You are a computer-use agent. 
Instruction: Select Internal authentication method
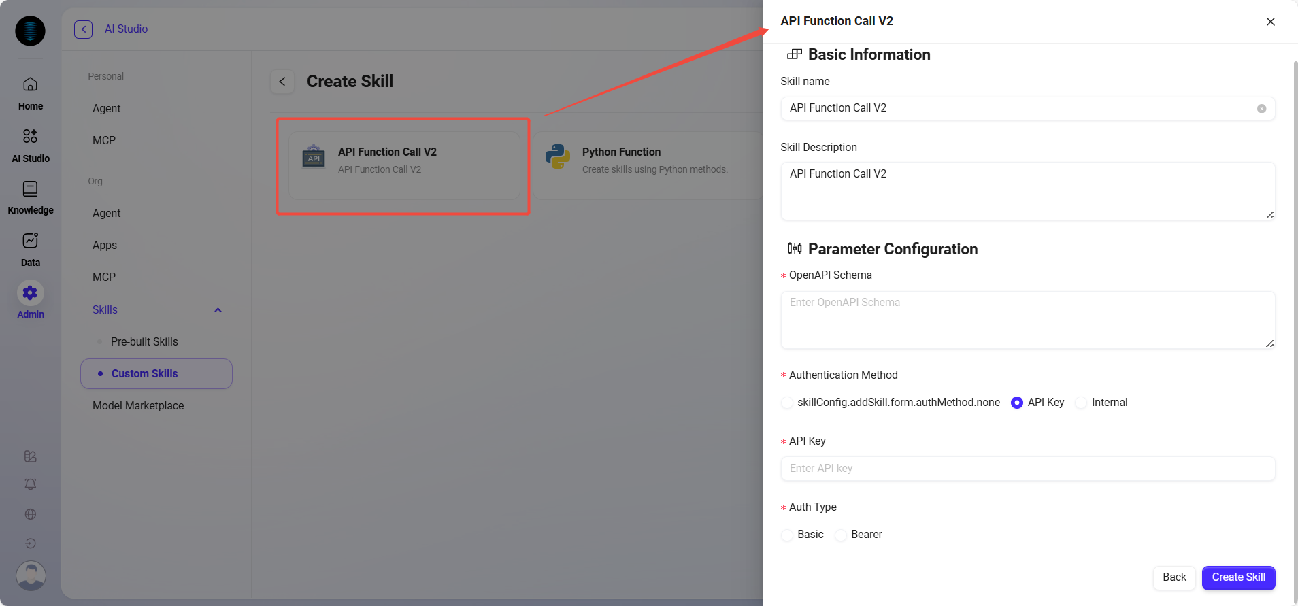pos(1081,403)
